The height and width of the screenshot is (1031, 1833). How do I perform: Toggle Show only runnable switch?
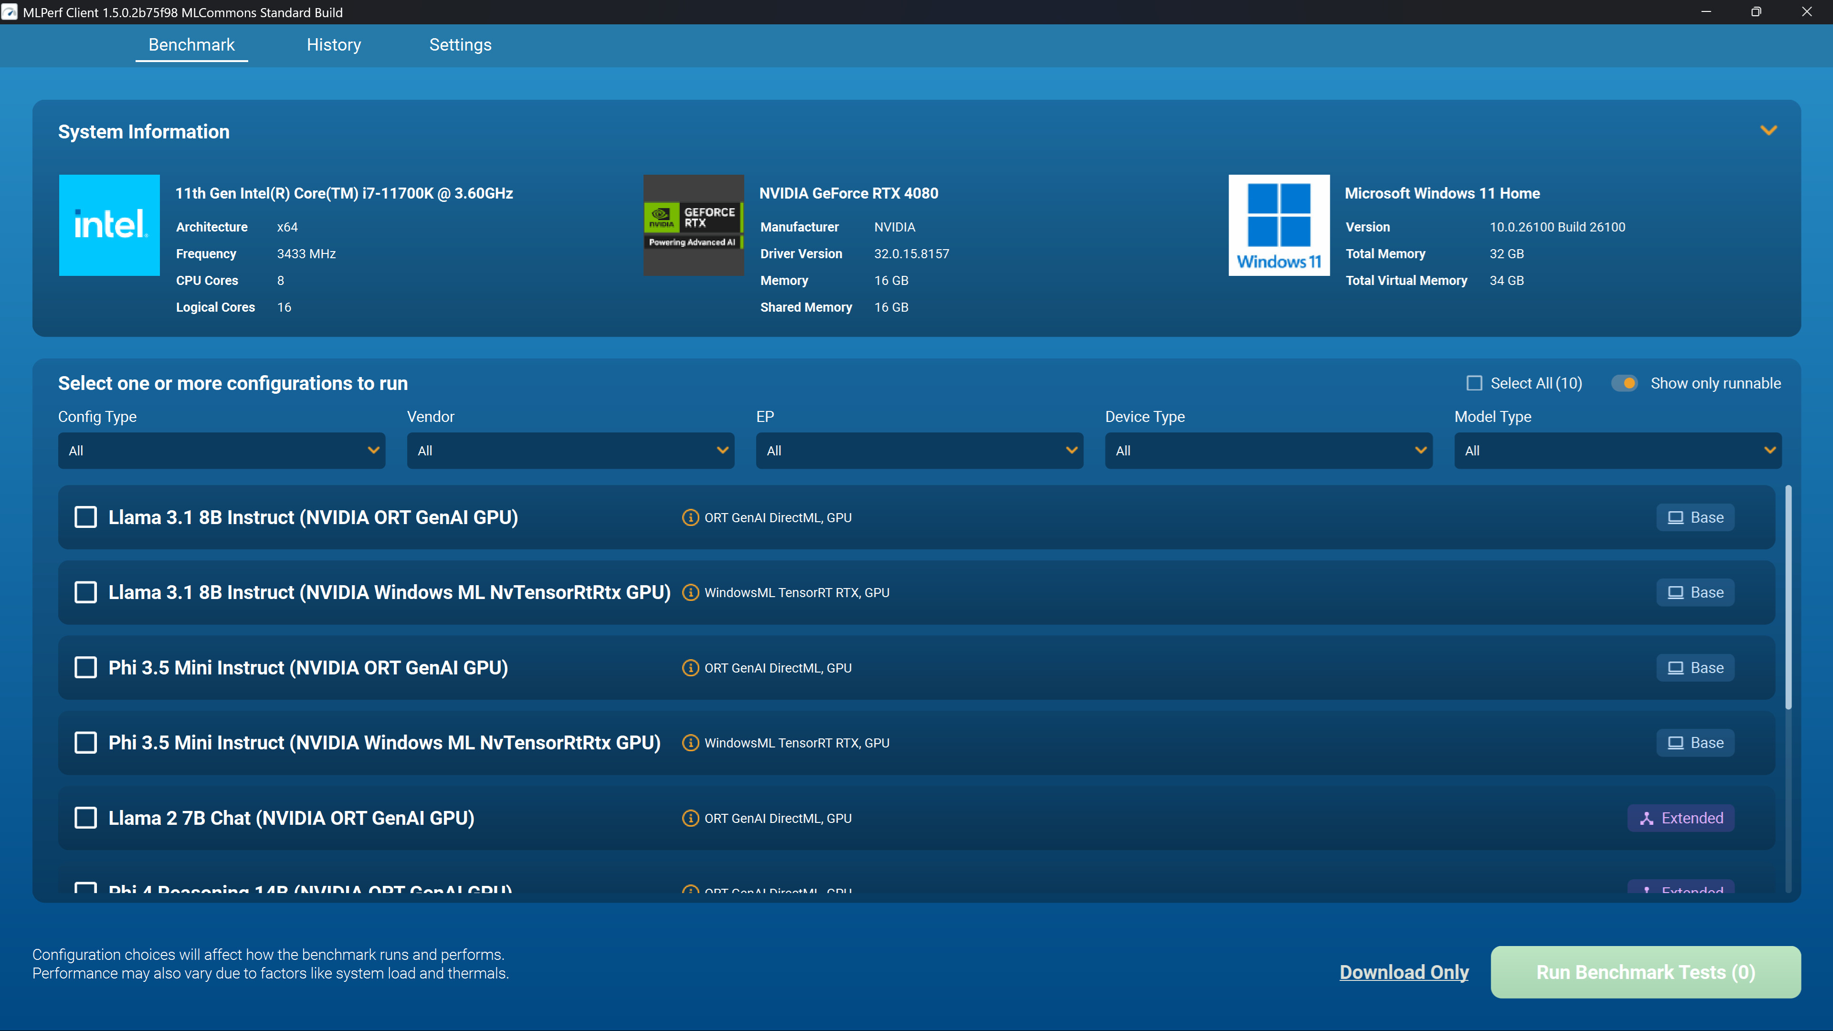pos(1624,383)
